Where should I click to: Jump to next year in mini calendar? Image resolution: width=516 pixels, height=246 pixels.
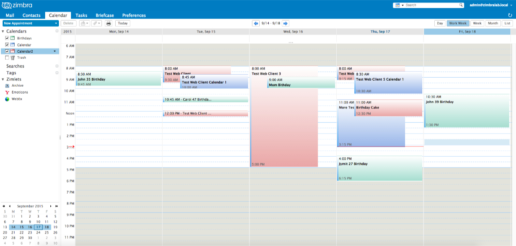(x=56, y=206)
